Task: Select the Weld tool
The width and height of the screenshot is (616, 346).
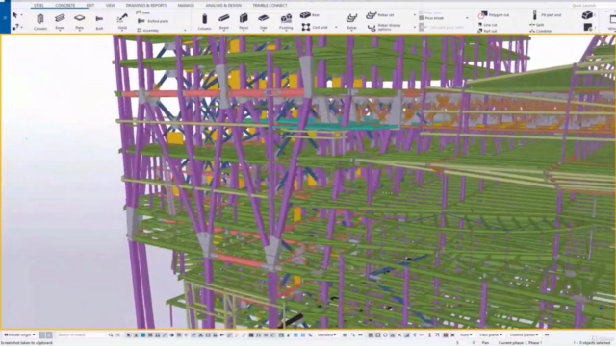Action: tap(122, 21)
